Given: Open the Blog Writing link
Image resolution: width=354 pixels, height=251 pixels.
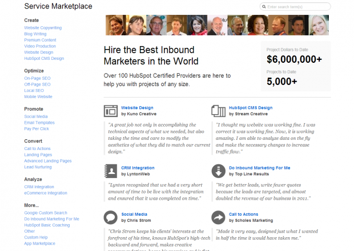Looking at the screenshot, I should [x=35, y=34].
